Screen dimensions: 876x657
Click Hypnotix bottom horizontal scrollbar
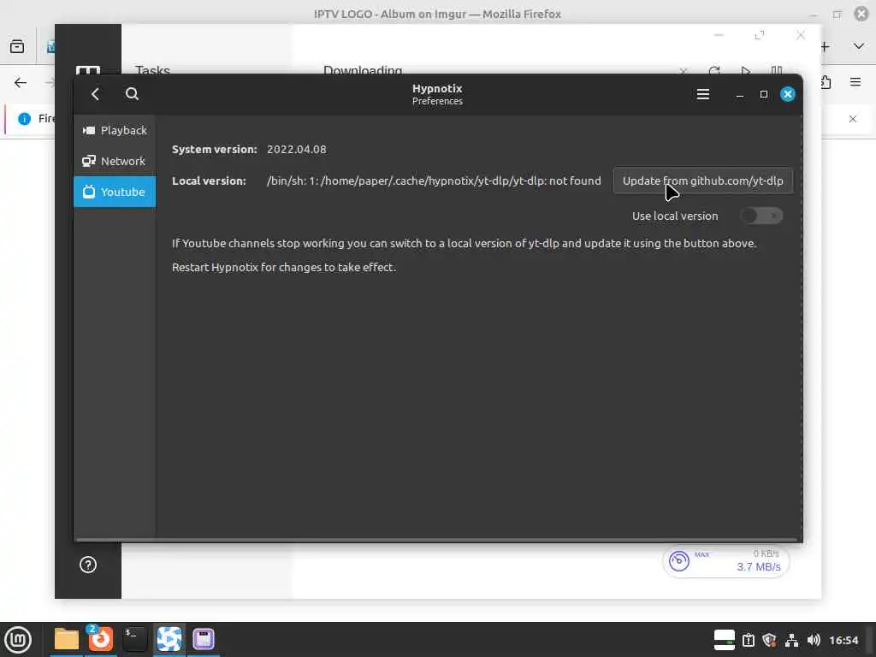436,540
